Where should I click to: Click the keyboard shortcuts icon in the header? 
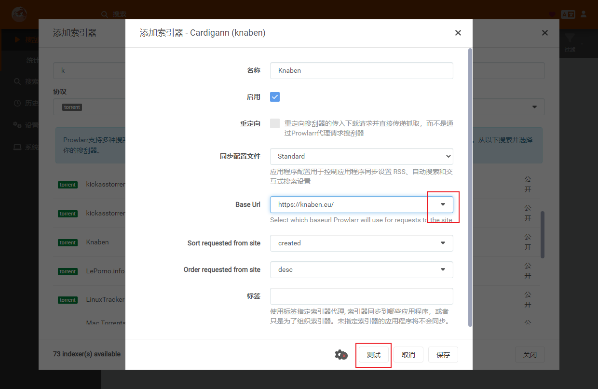click(568, 14)
